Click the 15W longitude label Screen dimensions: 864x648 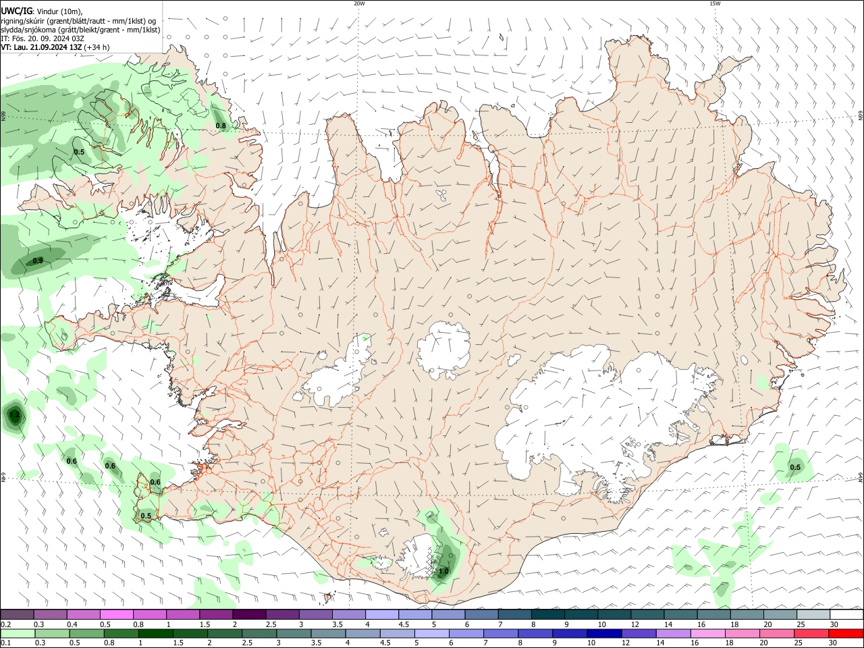[x=715, y=3]
